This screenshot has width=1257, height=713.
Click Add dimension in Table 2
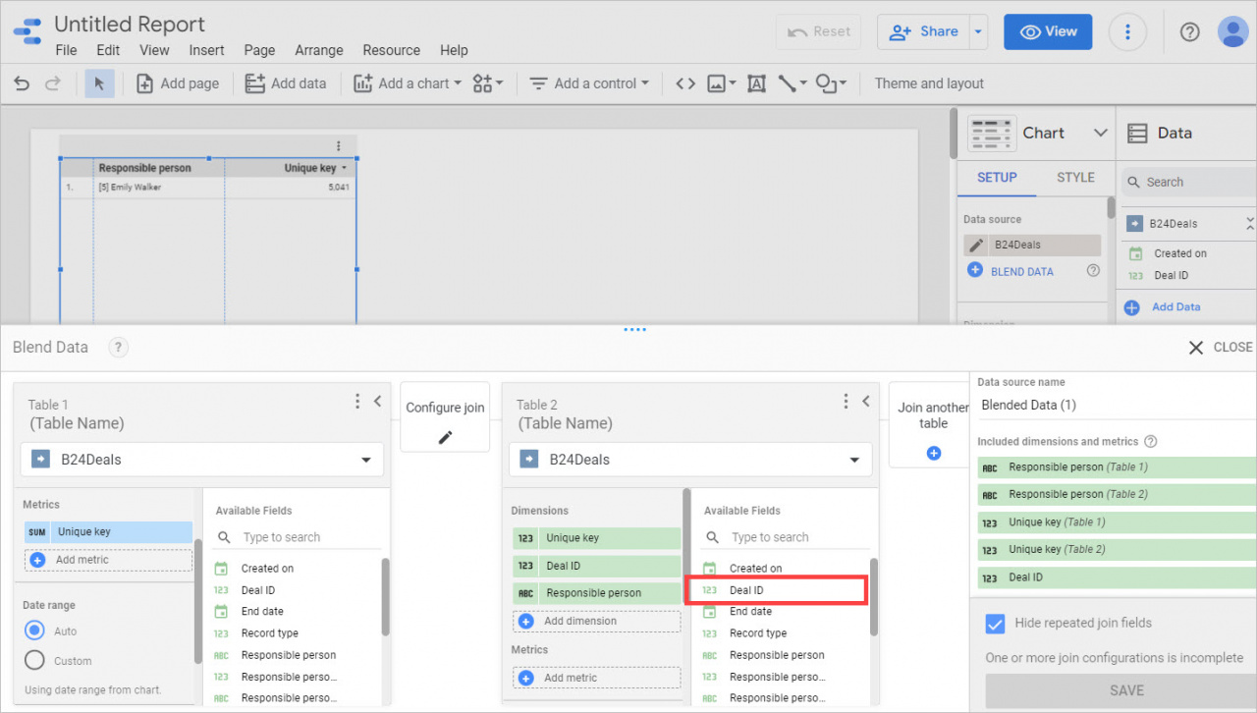[x=596, y=621]
